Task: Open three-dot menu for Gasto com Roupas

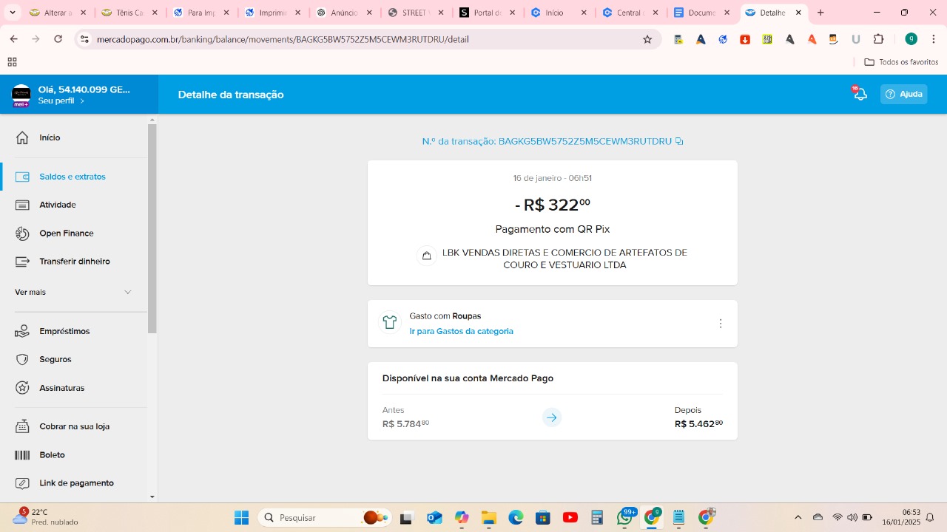Action: click(720, 324)
